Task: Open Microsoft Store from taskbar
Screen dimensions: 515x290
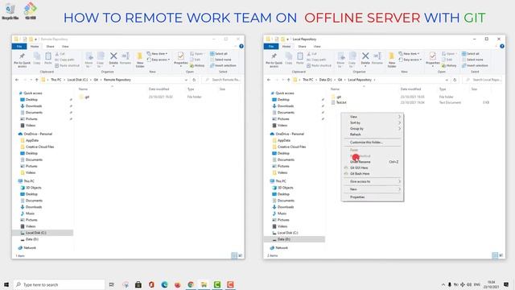Action: (x=138, y=284)
